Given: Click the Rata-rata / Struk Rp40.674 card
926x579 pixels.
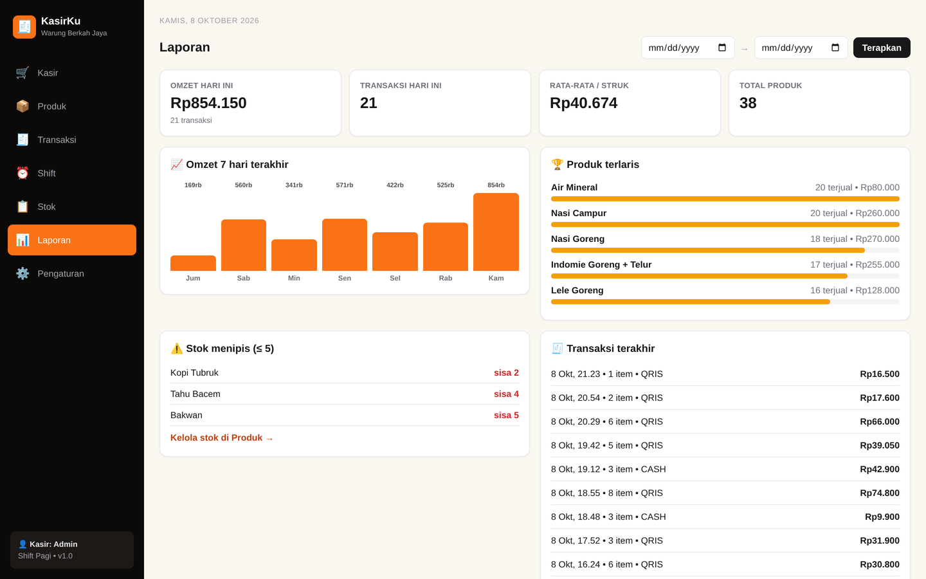Looking at the screenshot, I should [x=630, y=103].
